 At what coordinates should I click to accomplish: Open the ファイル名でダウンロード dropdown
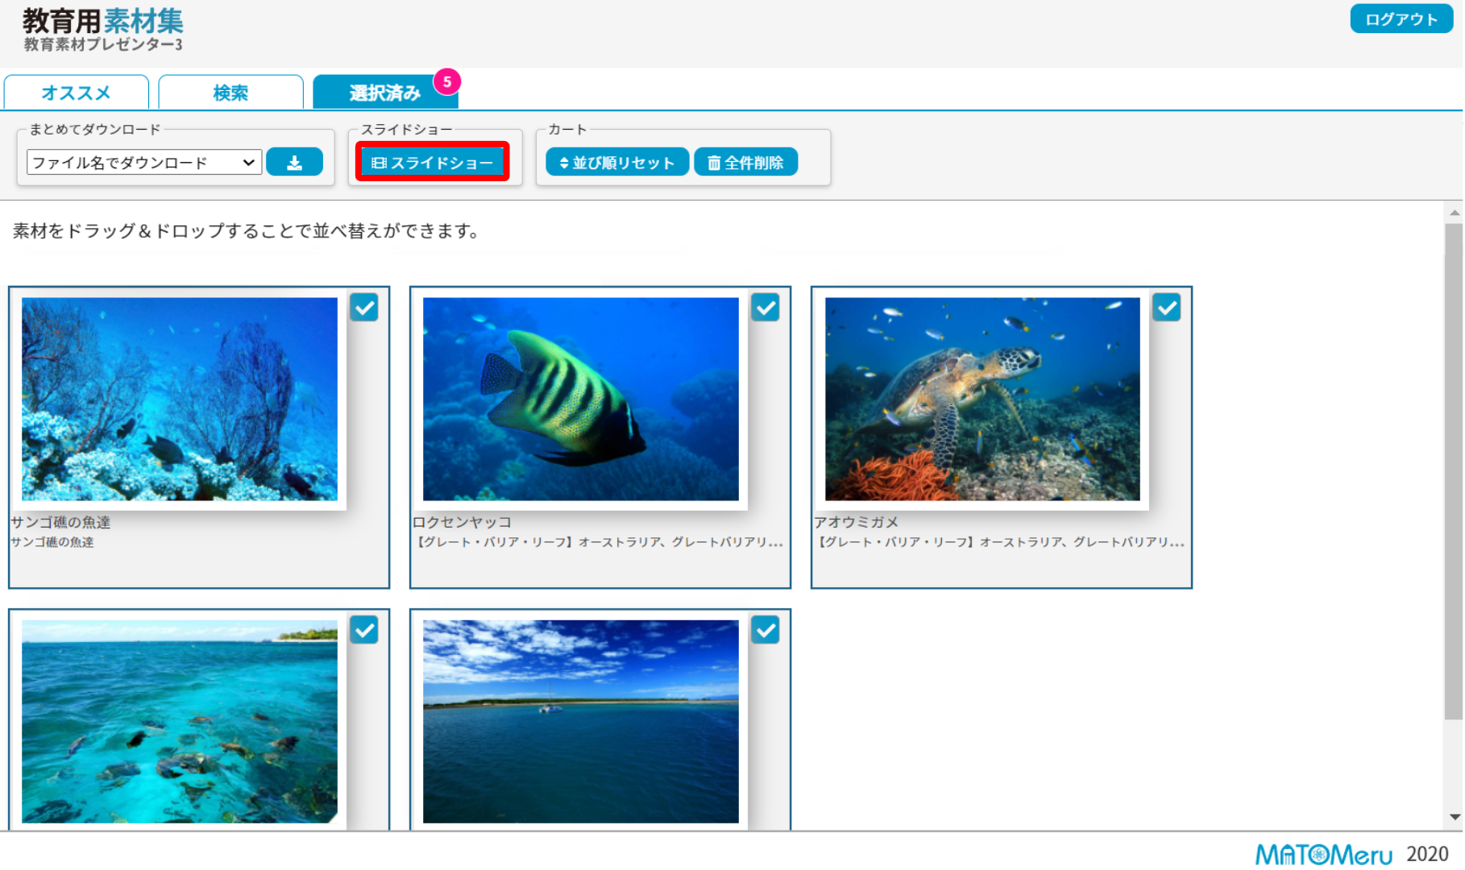[x=144, y=163]
